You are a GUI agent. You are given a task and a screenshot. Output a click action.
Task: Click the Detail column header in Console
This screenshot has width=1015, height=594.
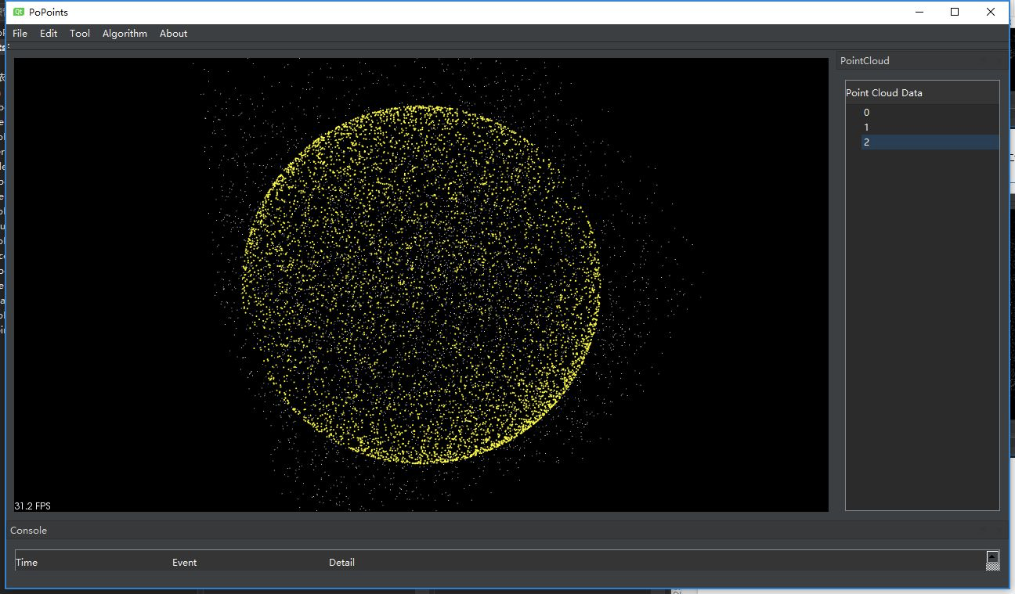(x=656, y=562)
